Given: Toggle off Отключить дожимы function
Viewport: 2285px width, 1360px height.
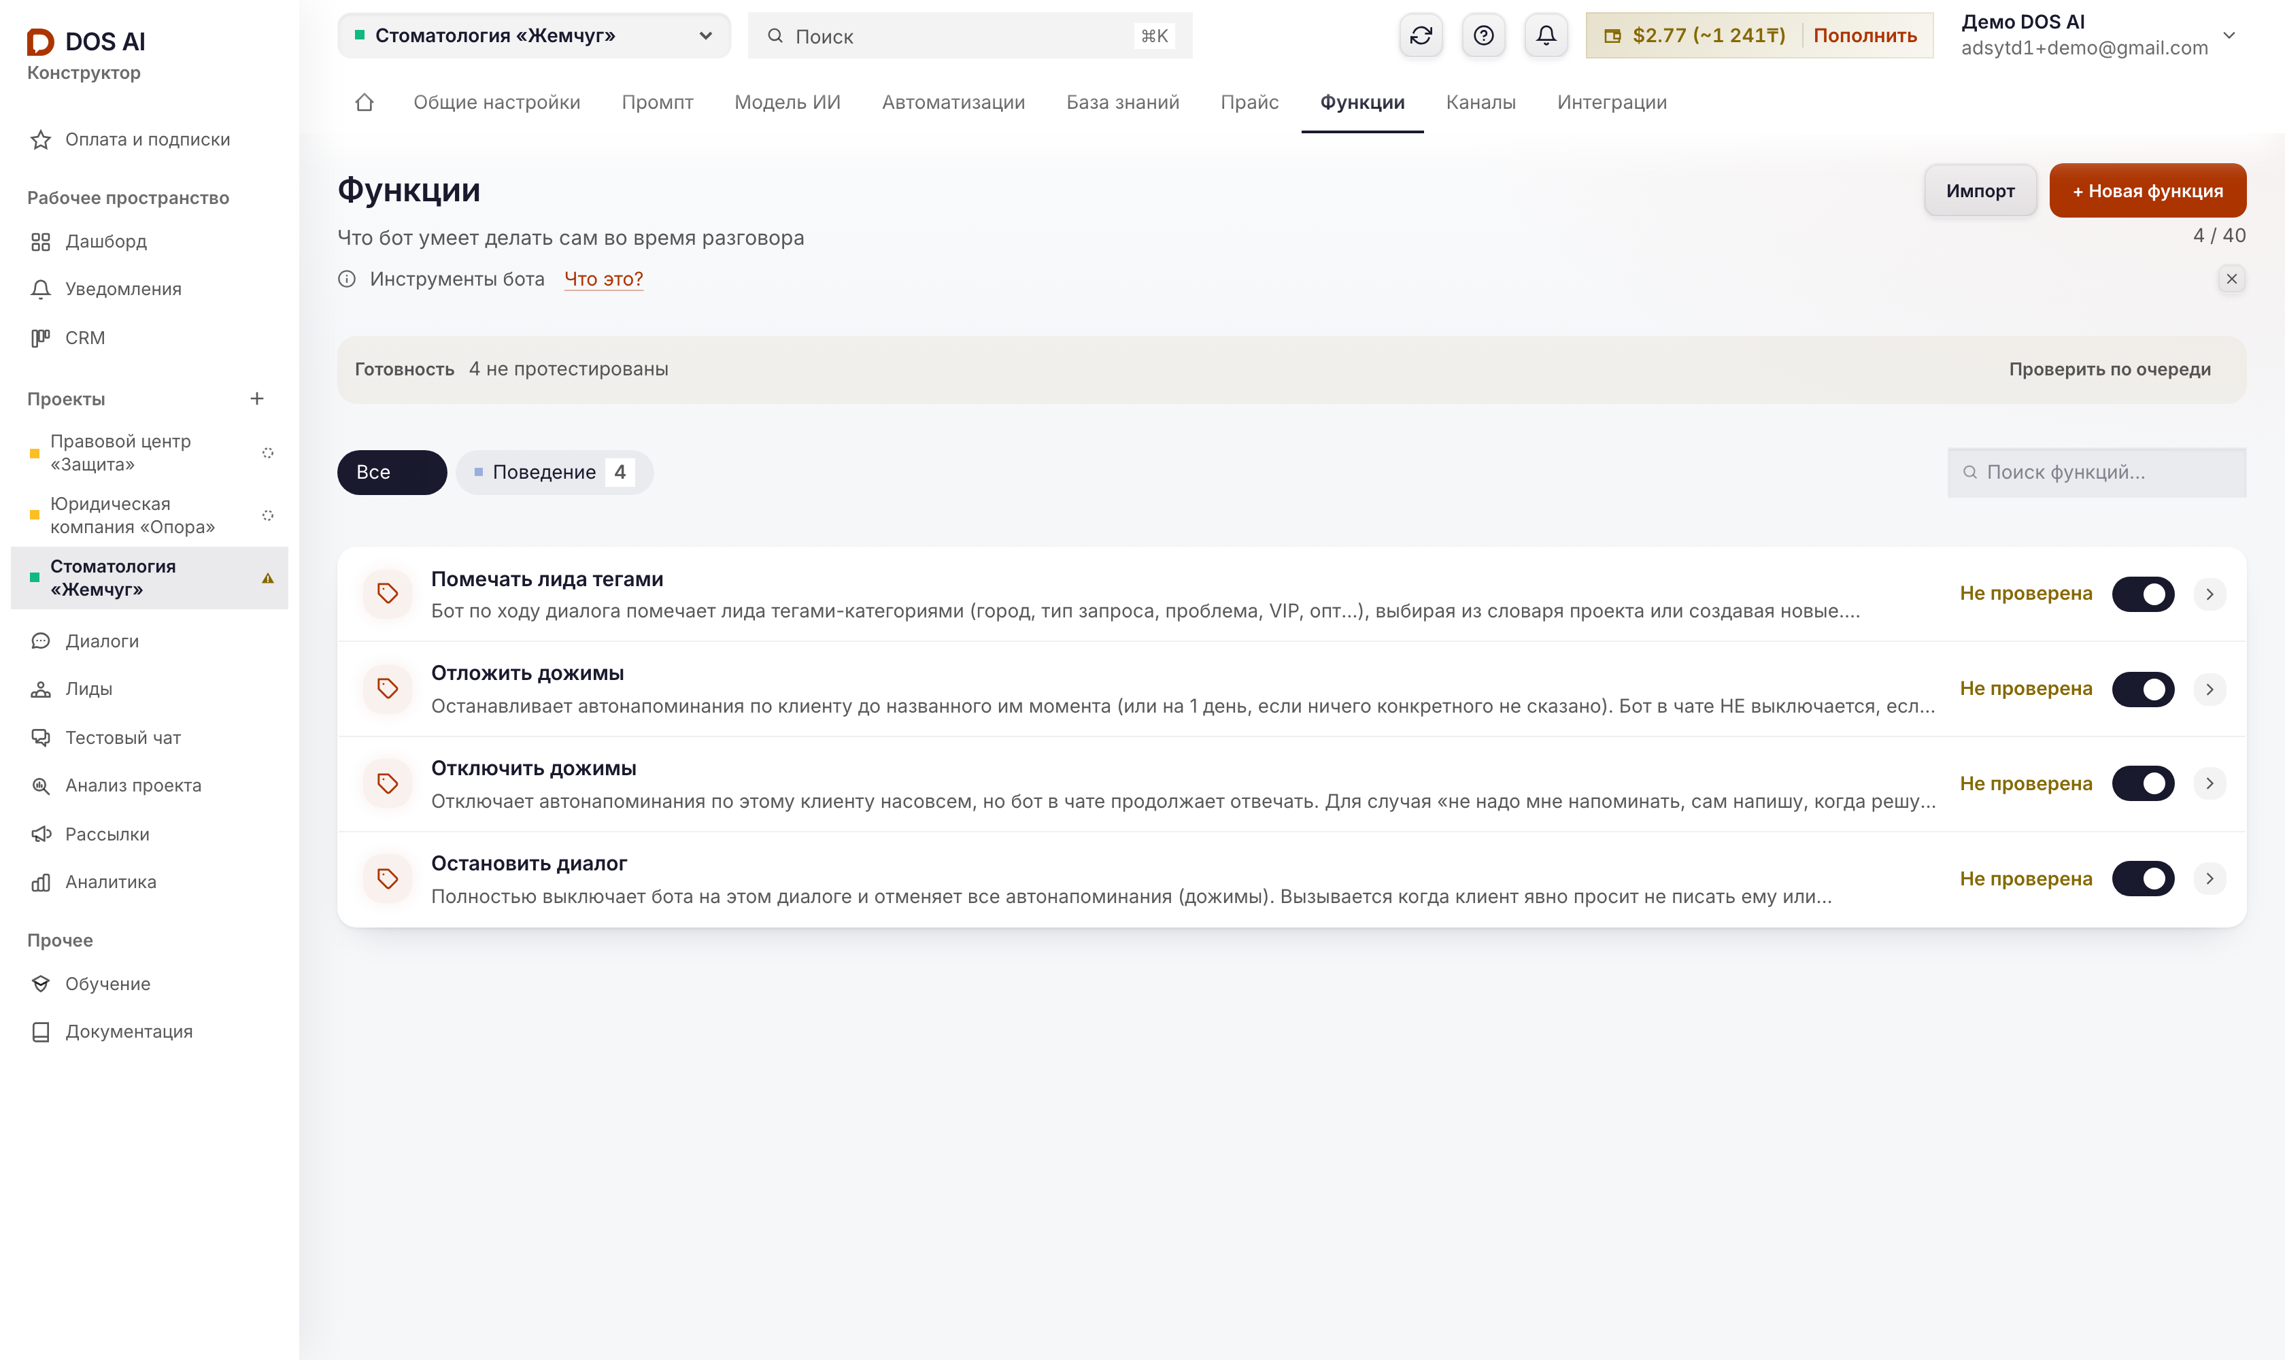Looking at the screenshot, I should [2142, 783].
